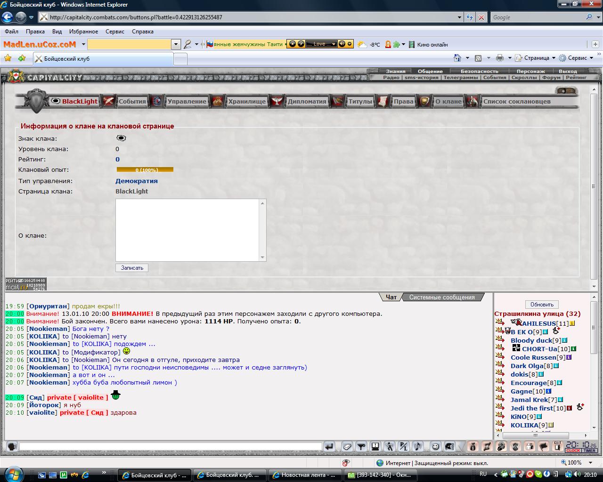Click the money bag icon beside Хранилище

[x=217, y=101]
